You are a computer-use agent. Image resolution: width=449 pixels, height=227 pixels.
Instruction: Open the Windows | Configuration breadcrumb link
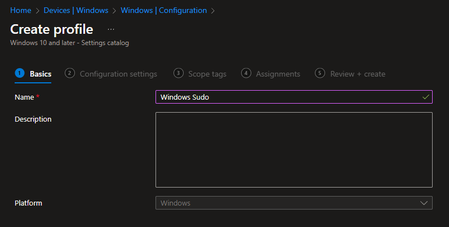coord(163,10)
